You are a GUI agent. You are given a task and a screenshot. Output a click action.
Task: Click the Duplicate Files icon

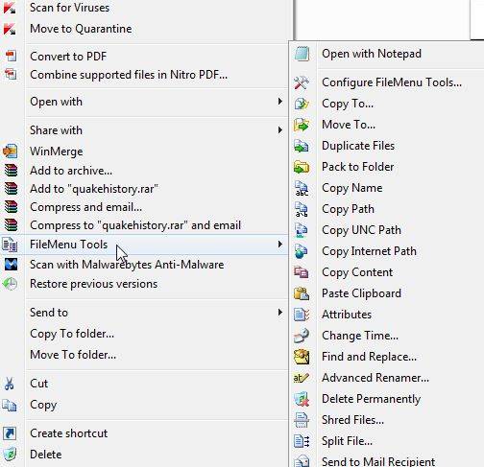302,146
